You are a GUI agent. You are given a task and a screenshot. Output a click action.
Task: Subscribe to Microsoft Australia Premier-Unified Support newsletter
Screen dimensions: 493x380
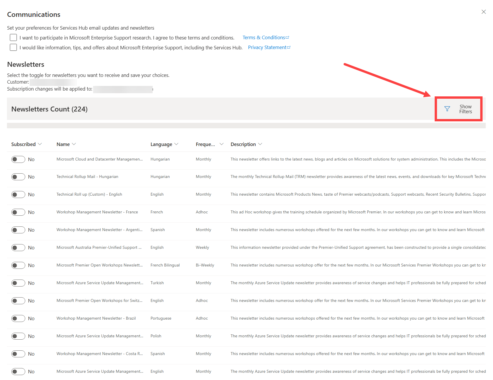pyautogui.click(x=18, y=248)
